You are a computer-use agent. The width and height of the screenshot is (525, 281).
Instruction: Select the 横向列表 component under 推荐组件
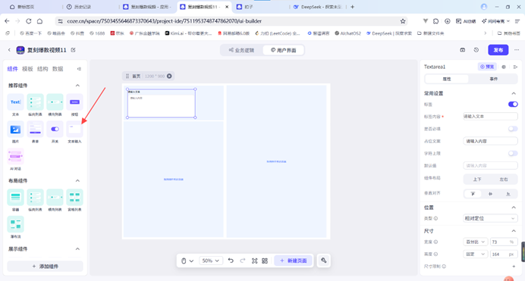[55, 102]
